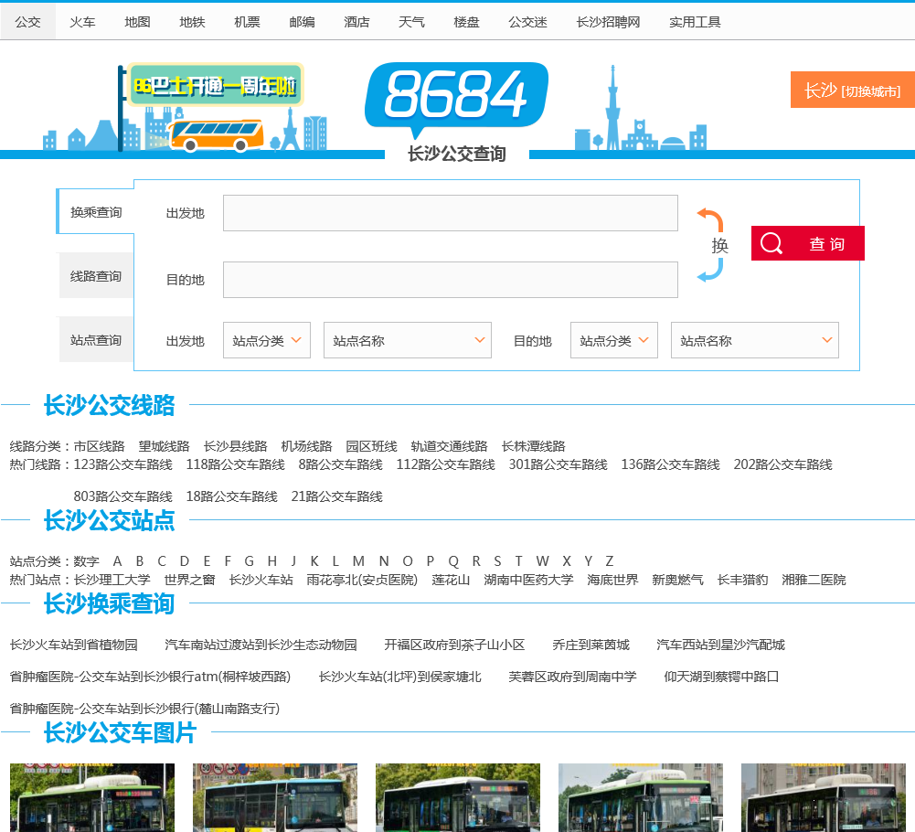The height and width of the screenshot is (832, 915).
Task: Open 118路公交车路线 link
Action: pyautogui.click(x=235, y=464)
